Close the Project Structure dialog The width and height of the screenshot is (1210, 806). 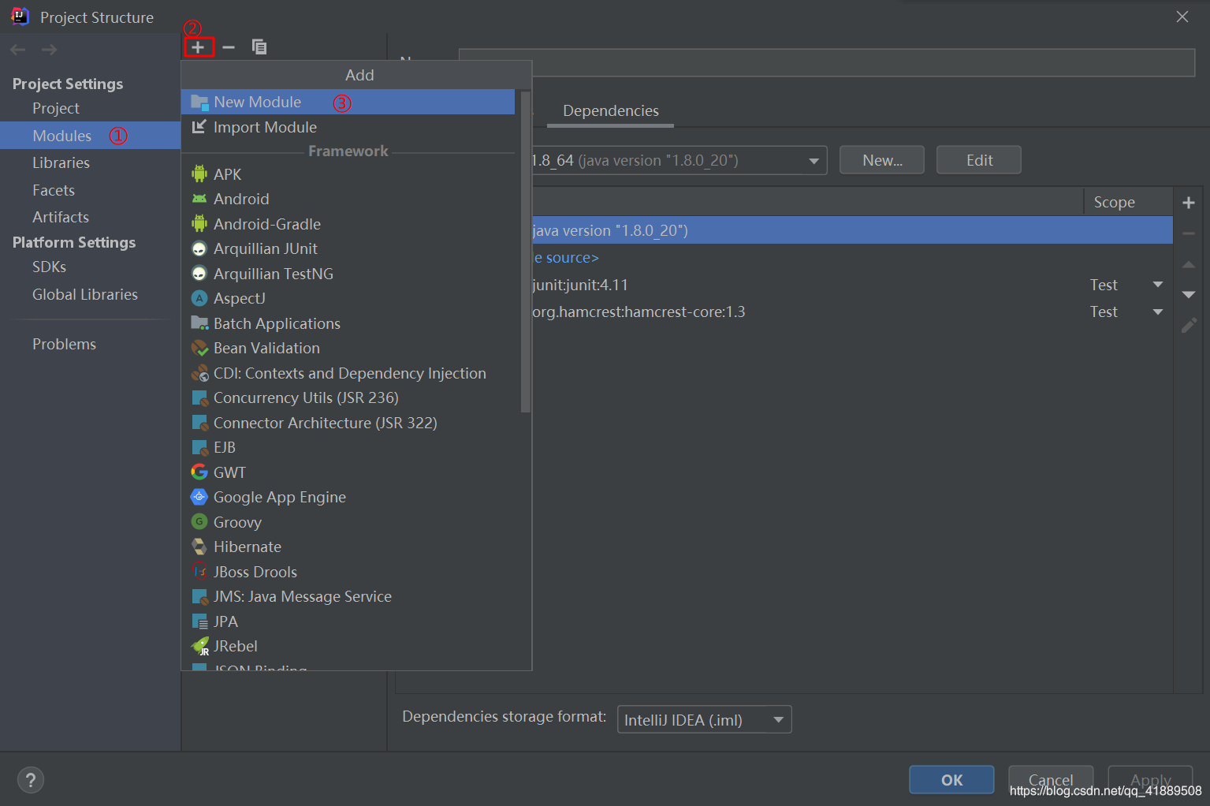point(1182,17)
